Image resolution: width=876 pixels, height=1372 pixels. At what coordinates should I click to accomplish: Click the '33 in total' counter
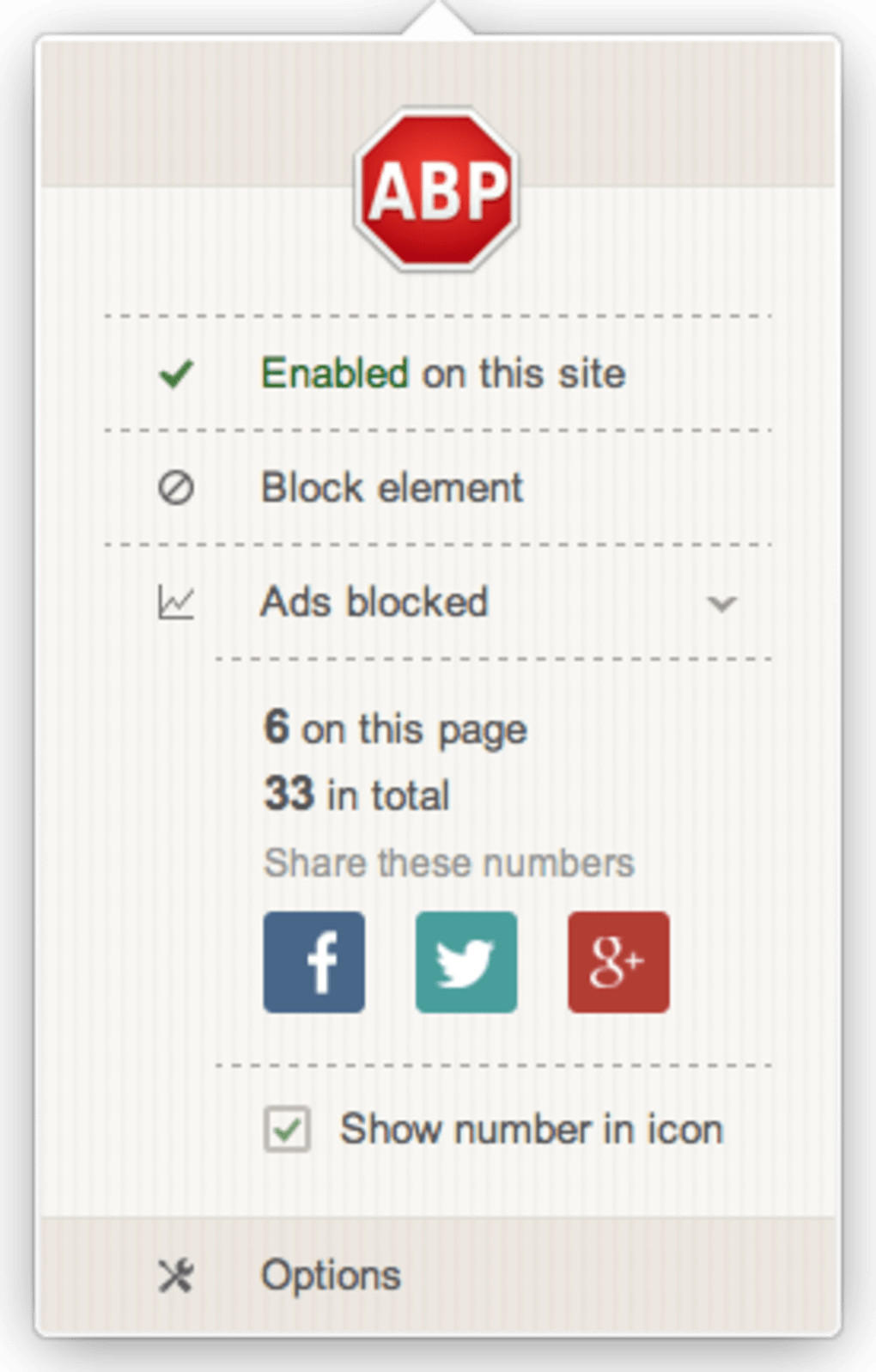[x=356, y=795]
